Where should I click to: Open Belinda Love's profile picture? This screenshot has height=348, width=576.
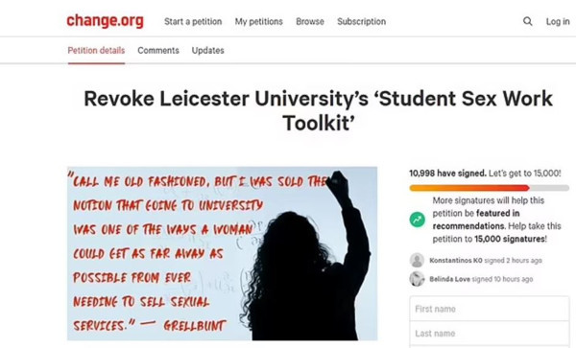pyautogui.click(x=417, y=279)
